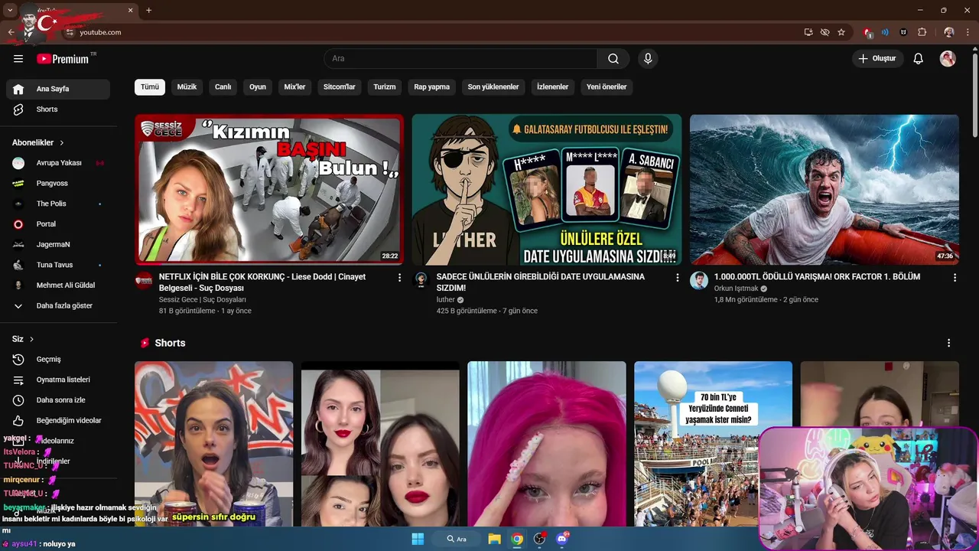Screen dimensions: 979x551
Task: Start voice search with microphone icon
Action: [x=648, y=59]
